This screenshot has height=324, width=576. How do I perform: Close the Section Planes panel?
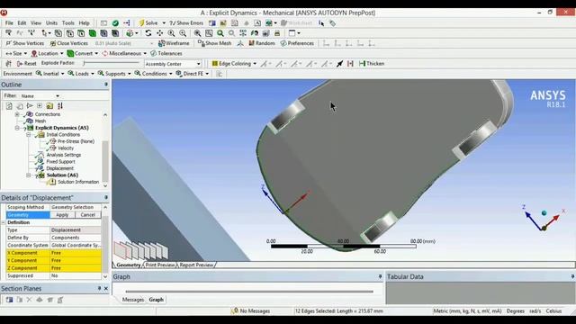tap(106, 289)
